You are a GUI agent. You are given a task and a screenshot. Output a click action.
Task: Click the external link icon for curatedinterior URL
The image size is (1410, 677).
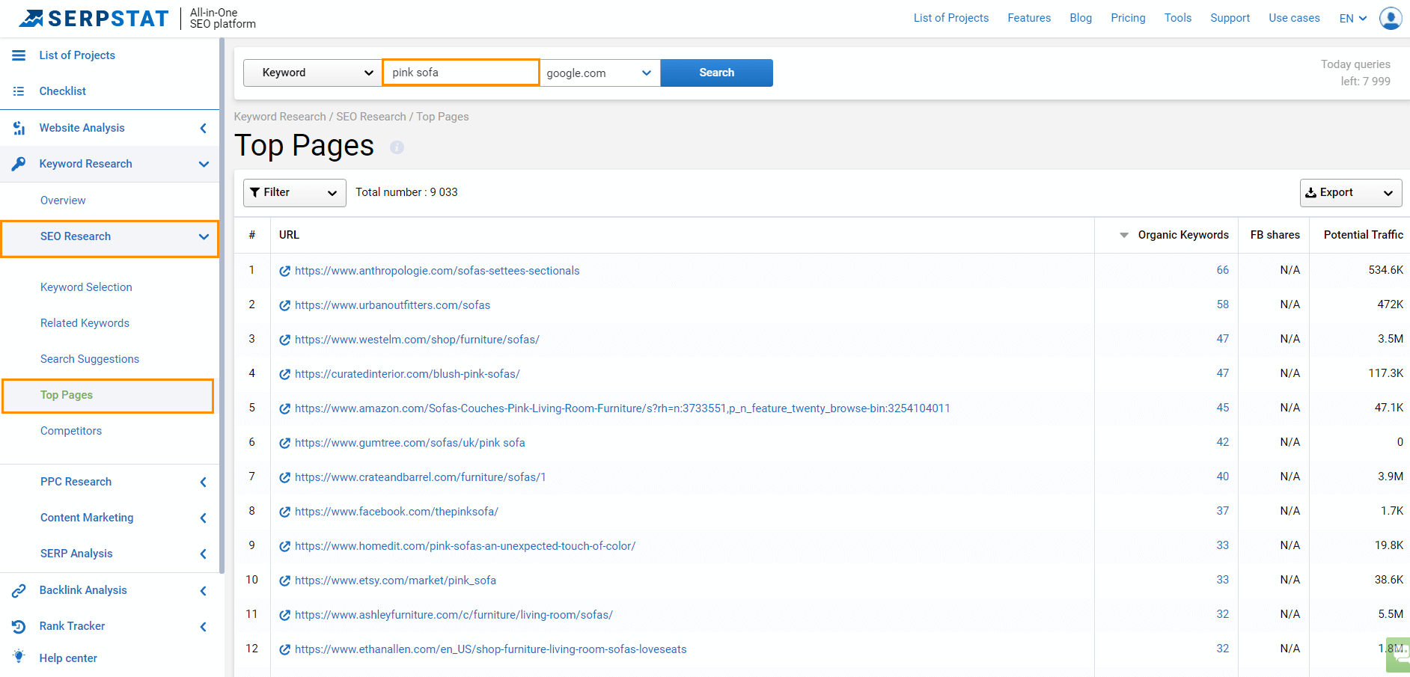click(x=284, y=374)
